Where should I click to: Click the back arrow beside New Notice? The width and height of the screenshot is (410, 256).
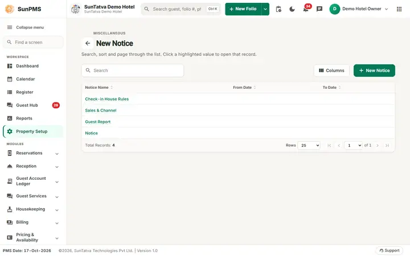pyautogui.click(x=88, y=43)
